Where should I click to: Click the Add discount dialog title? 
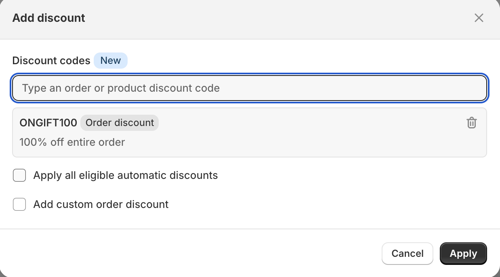coord(49,18)
